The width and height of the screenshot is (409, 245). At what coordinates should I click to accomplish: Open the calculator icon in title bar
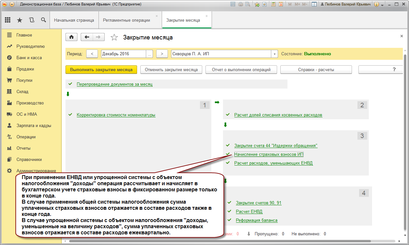pos(274,5)
